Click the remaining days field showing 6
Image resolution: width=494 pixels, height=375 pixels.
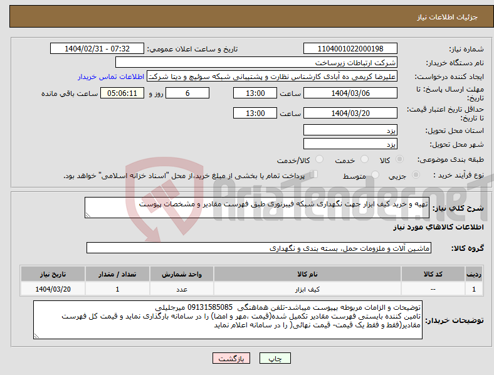187,93
